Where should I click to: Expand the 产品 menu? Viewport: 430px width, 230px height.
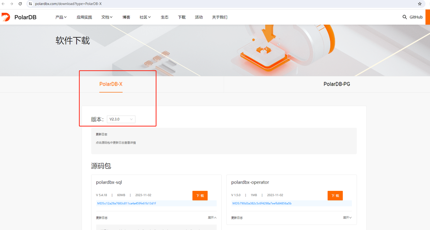61,17
